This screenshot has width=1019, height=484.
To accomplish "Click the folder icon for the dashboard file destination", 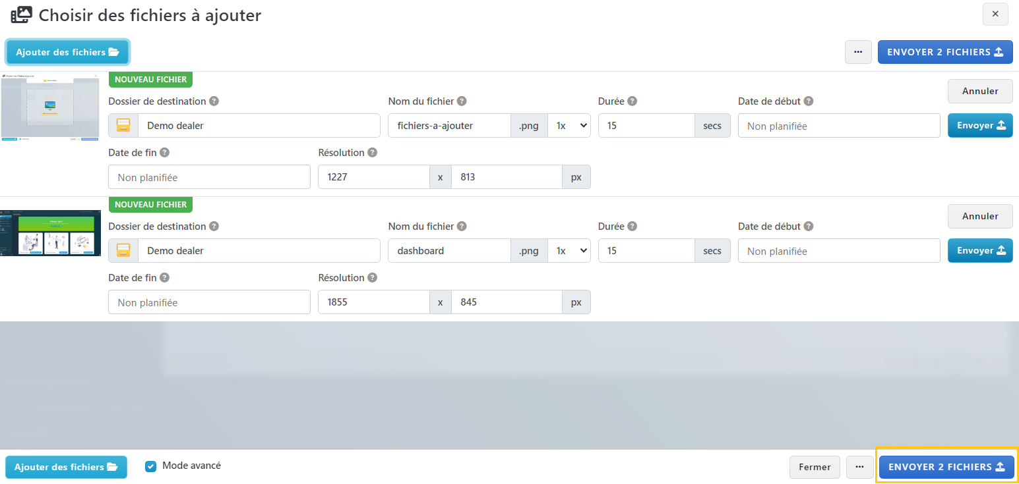I will (x=123, y=251).
